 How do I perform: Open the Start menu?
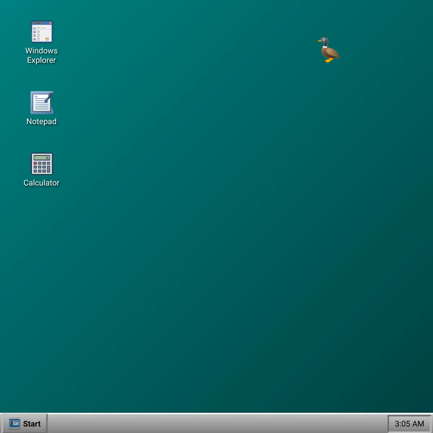click(x=24, y=424)
